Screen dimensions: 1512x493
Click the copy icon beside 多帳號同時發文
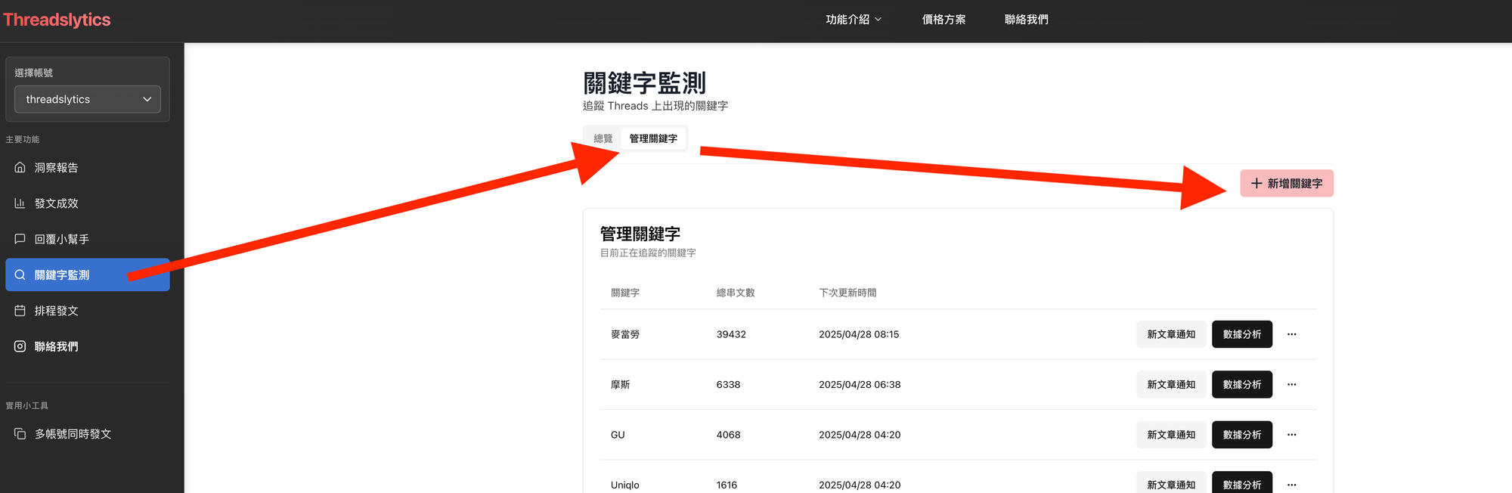coord(20,433)
